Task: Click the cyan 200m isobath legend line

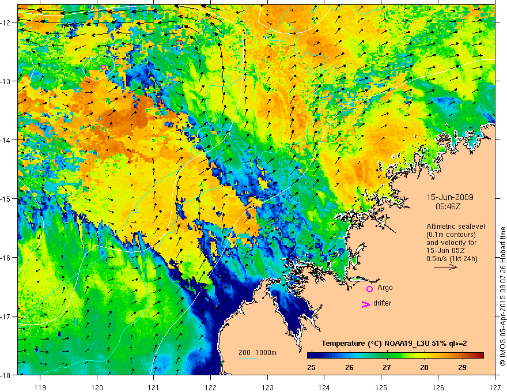Action: tap(249, 359)
